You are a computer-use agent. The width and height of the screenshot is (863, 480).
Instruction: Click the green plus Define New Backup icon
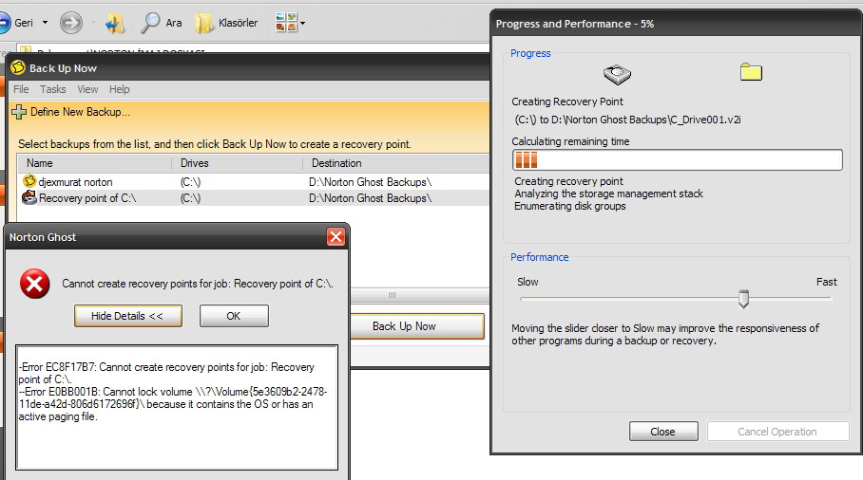(x=18, y=112)
